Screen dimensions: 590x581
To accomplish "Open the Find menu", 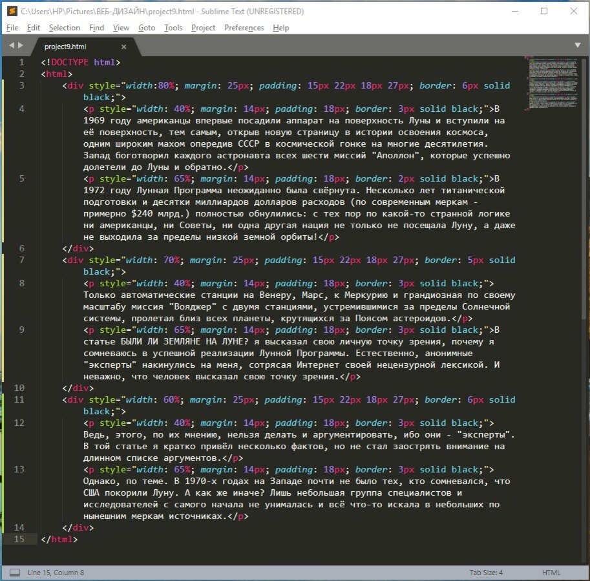I will pyautogui.click(x=96, y=28).
